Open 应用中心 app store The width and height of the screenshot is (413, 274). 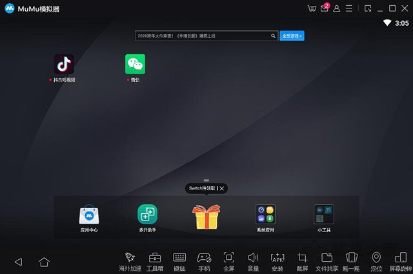89,214
